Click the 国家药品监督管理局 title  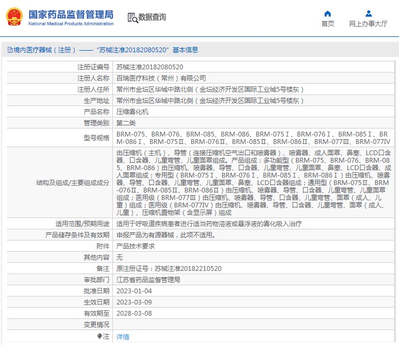pyautogui.click(x=71, y=14)
